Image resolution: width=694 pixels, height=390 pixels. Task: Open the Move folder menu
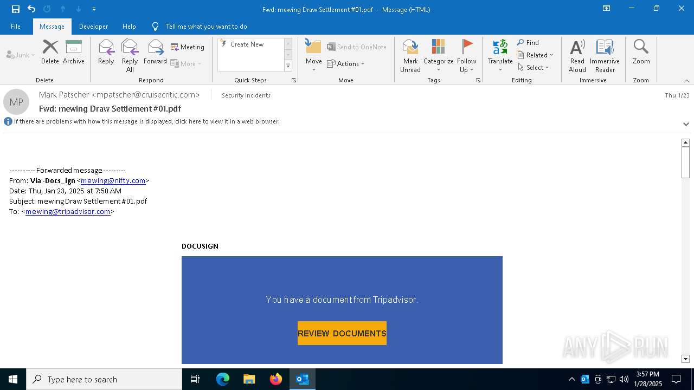(314, 55)
